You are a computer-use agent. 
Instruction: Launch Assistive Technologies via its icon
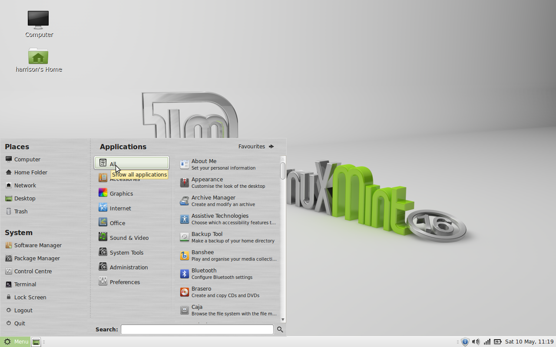(185, 219)
